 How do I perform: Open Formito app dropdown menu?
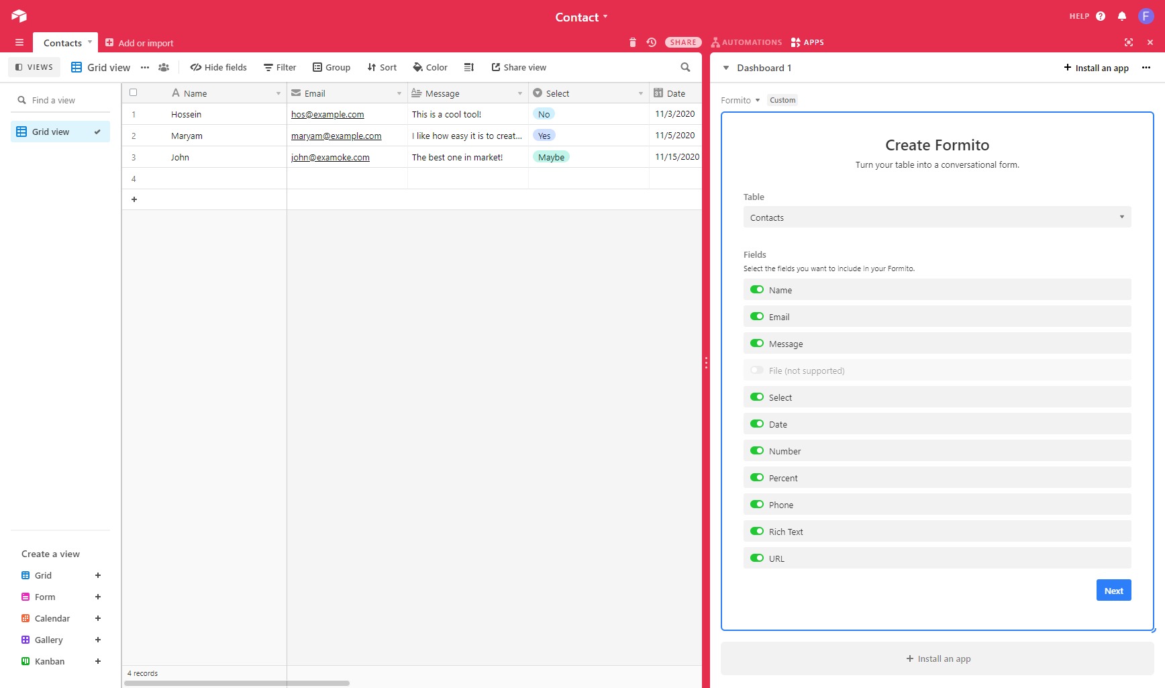click(741, 100)
